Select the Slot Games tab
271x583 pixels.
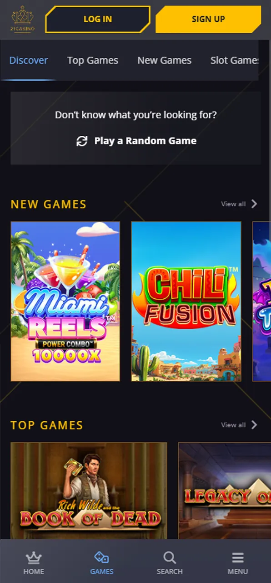[235, 60]
